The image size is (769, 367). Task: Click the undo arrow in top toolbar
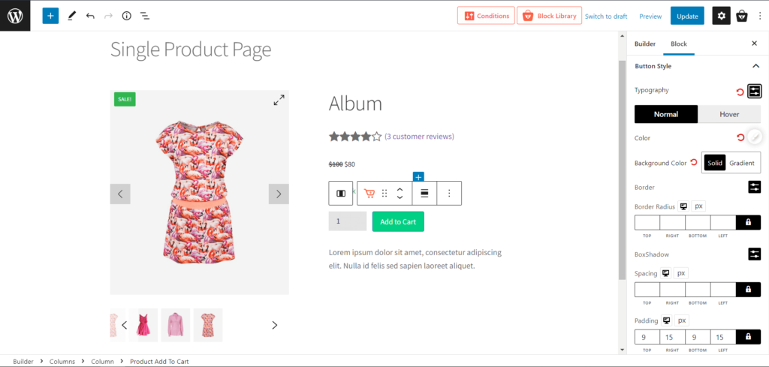coord(90,15)
